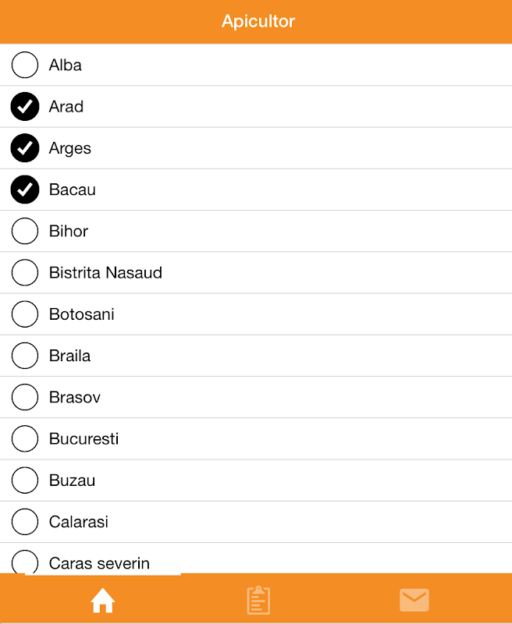
Task: Mark the Brasov checkbox
Action: [x=25, y=397]
